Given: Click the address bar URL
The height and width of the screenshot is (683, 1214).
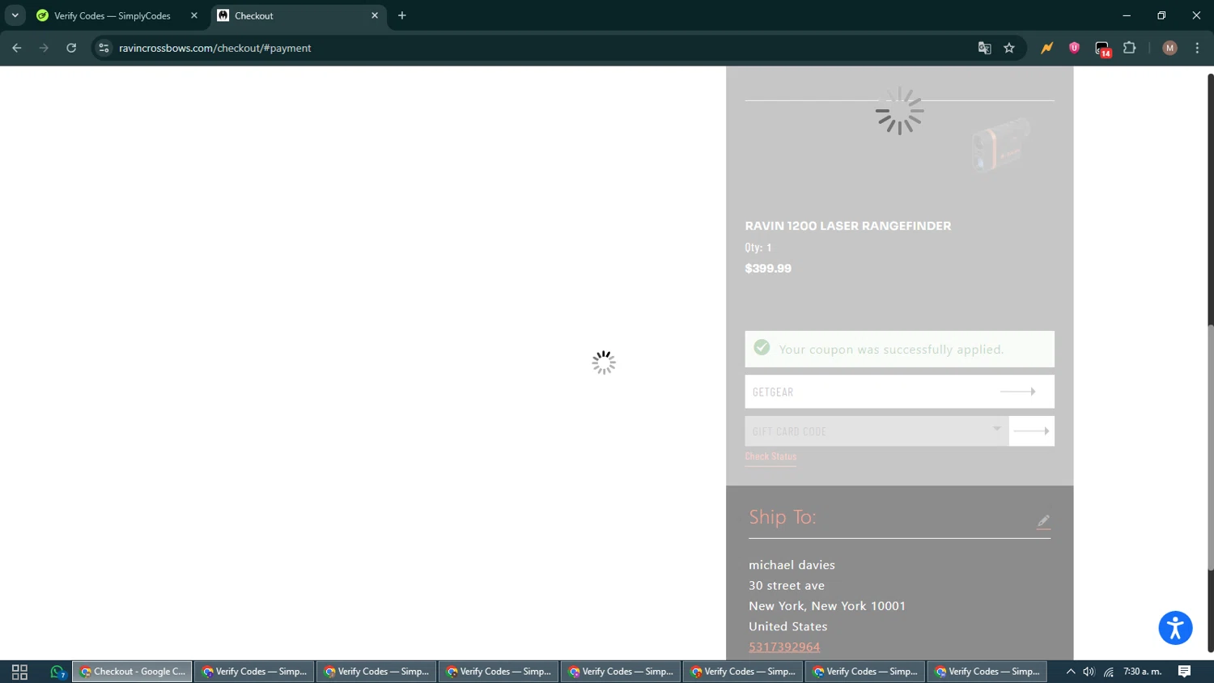Looking at the screenshot, I should [214, 48].
